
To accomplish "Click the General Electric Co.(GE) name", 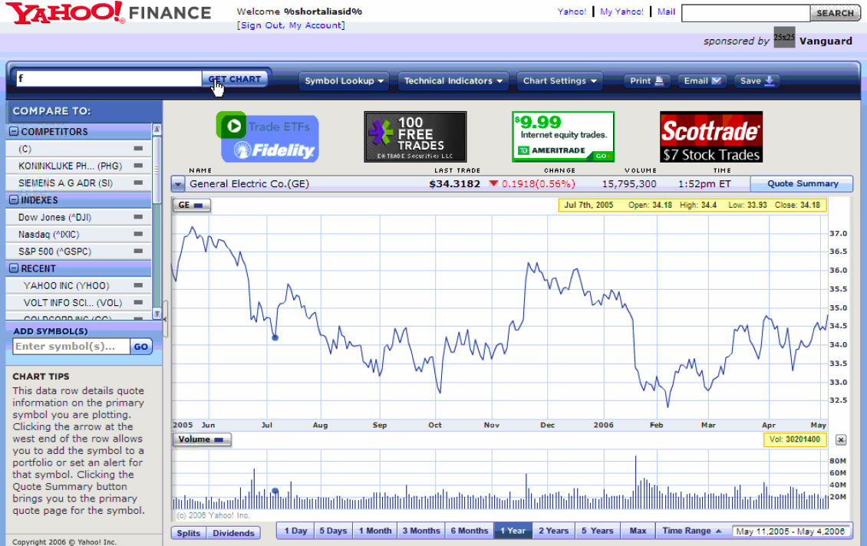I will [249, 184].
